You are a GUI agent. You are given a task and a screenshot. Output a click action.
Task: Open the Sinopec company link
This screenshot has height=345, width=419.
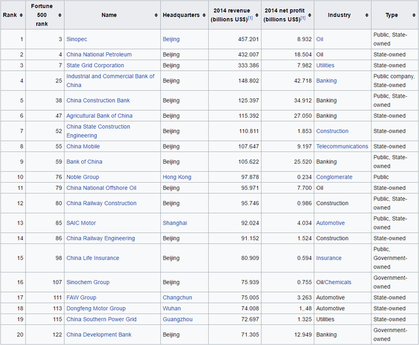(x=77, y=39)
